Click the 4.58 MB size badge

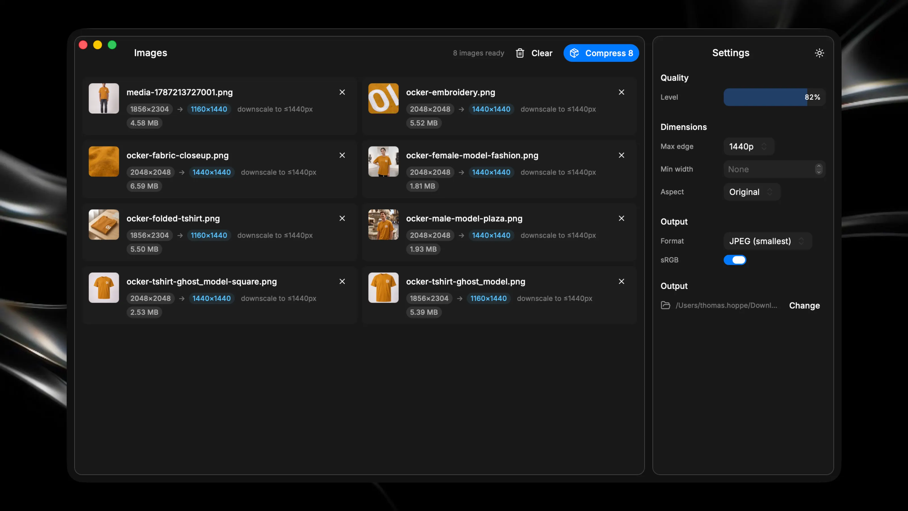[x=144, y=123]
